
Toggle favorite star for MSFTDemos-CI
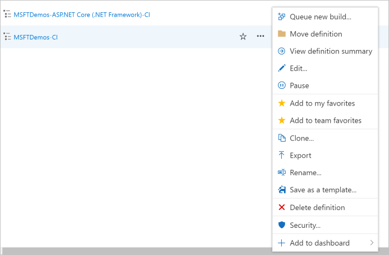pyautogui.click(x=243, y=37)
